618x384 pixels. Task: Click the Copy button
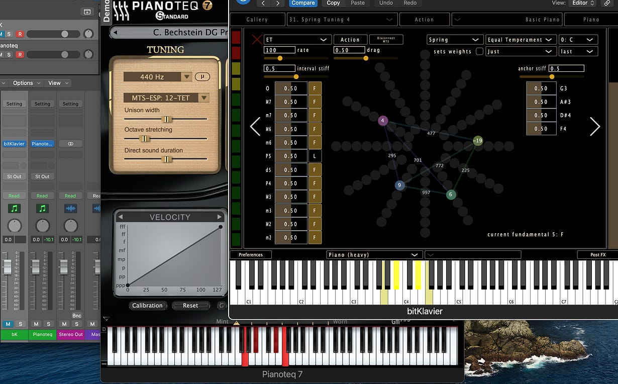point(333,3)
